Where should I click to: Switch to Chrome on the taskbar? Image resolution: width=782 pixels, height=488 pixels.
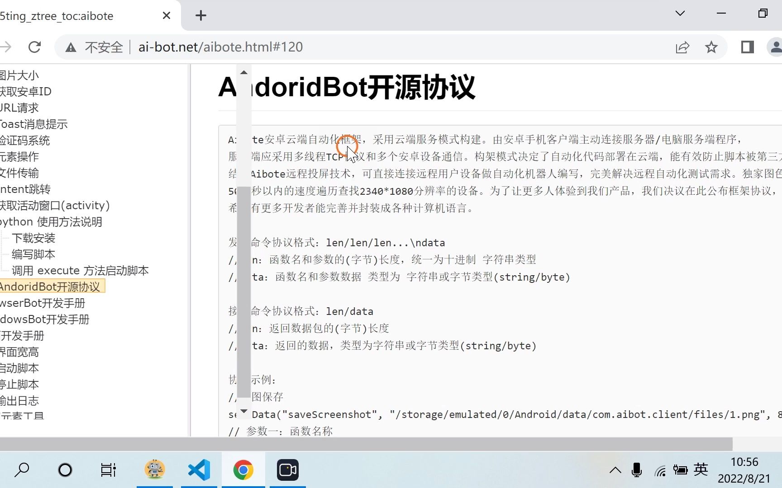tap(243, 470)
